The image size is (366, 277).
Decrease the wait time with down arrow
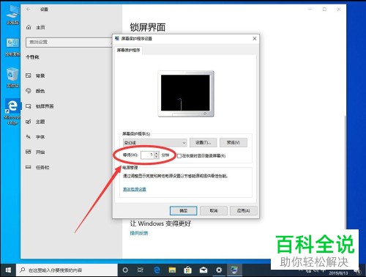[x=157, y=157]
